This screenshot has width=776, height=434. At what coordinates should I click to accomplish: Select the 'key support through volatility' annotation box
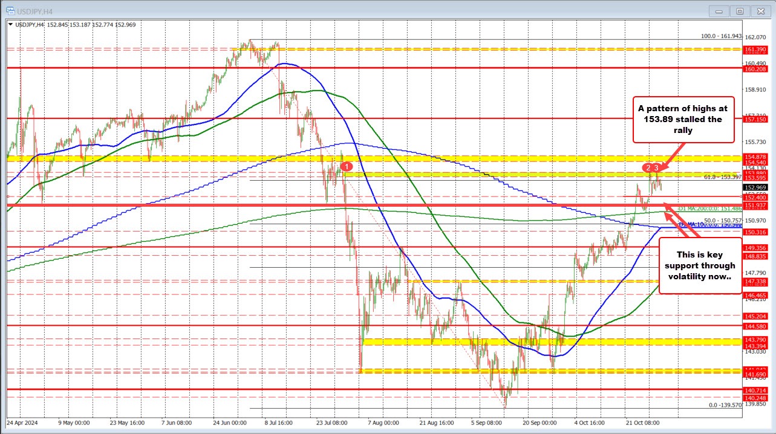[700, 265]
